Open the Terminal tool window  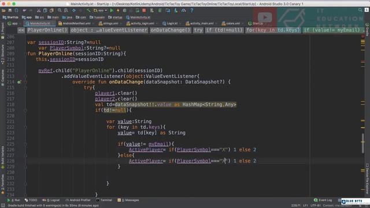[x=104, y=200]
